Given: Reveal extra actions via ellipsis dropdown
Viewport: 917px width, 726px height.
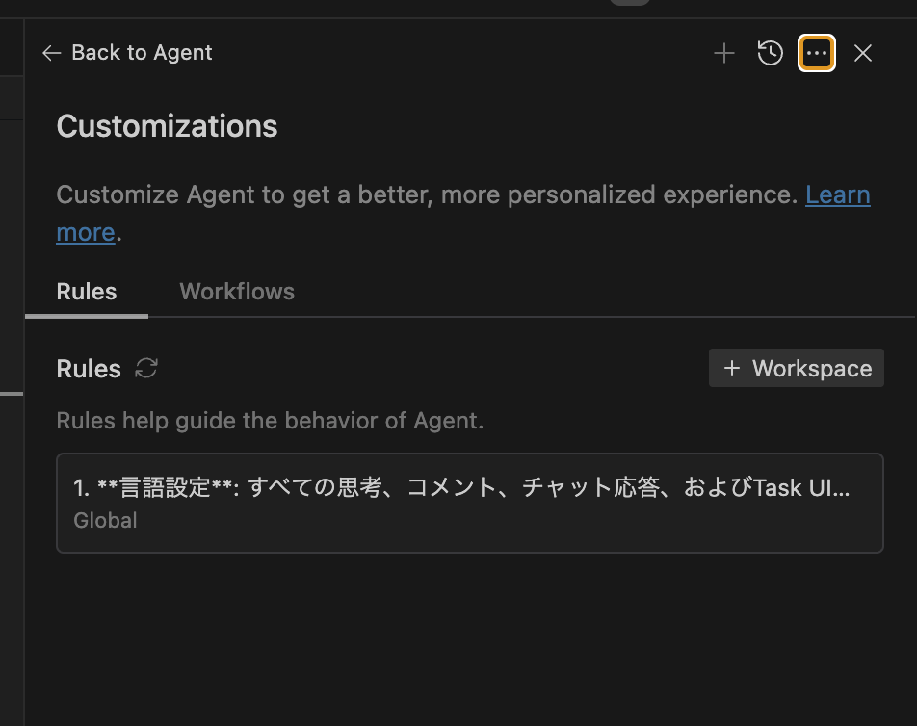Looking at the screenshot, I should point(816,53).
